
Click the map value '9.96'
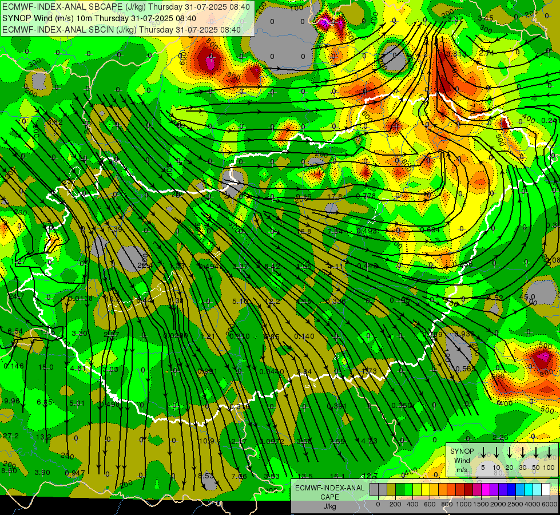point(12,401)
